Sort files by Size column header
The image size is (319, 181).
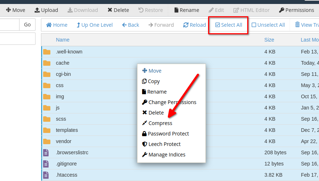(x=269, y=40)
